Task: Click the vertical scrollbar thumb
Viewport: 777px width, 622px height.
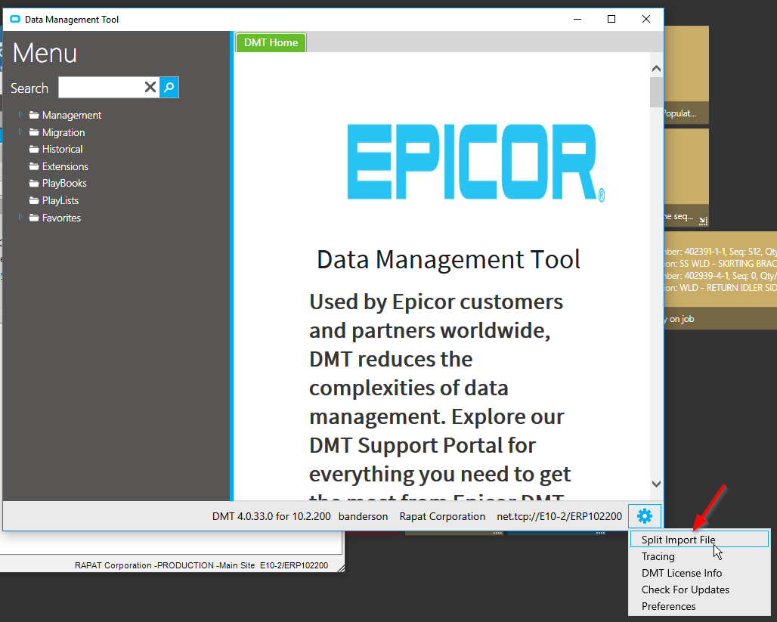Action: 657,92
